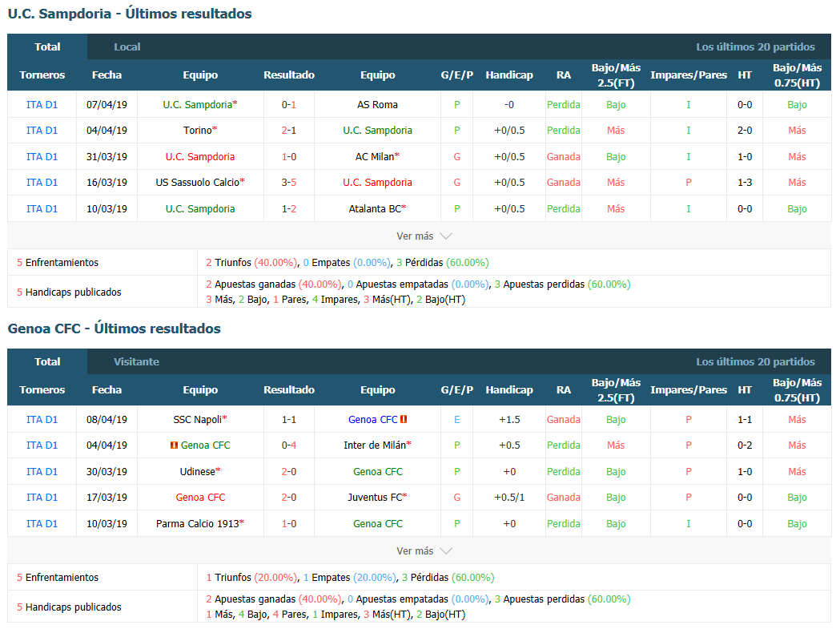Click 'Los últimos 20 partidos' in the Genoa section

pyautogui.click(x=755, y=361)
